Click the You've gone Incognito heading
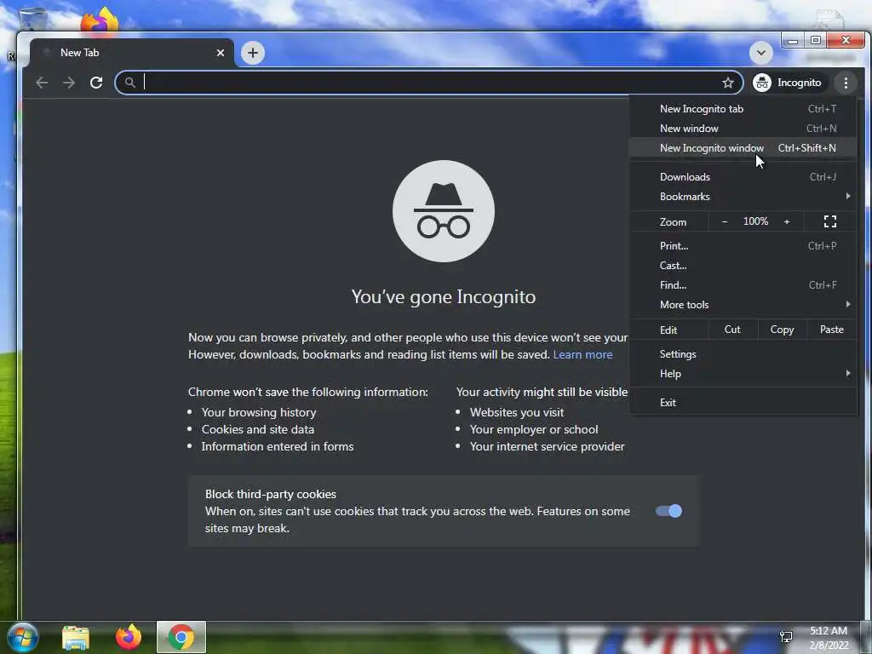This screenshot has height=654, width=872. (443, 297)
